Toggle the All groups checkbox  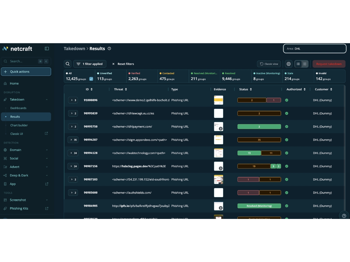(x=91, y=79)
